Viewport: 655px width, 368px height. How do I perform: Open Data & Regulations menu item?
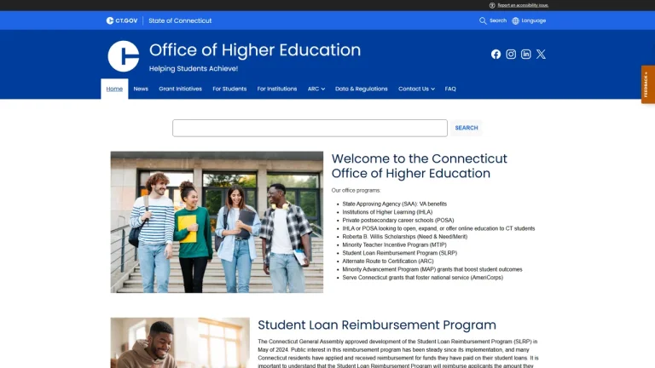[x=362, y=89]
